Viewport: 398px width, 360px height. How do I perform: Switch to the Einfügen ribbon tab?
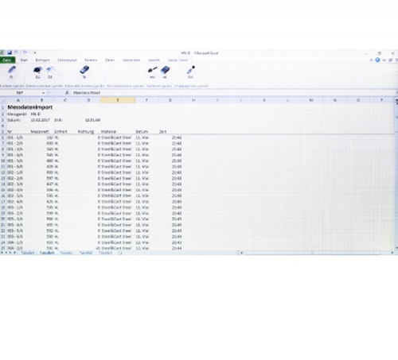[42, 60]
